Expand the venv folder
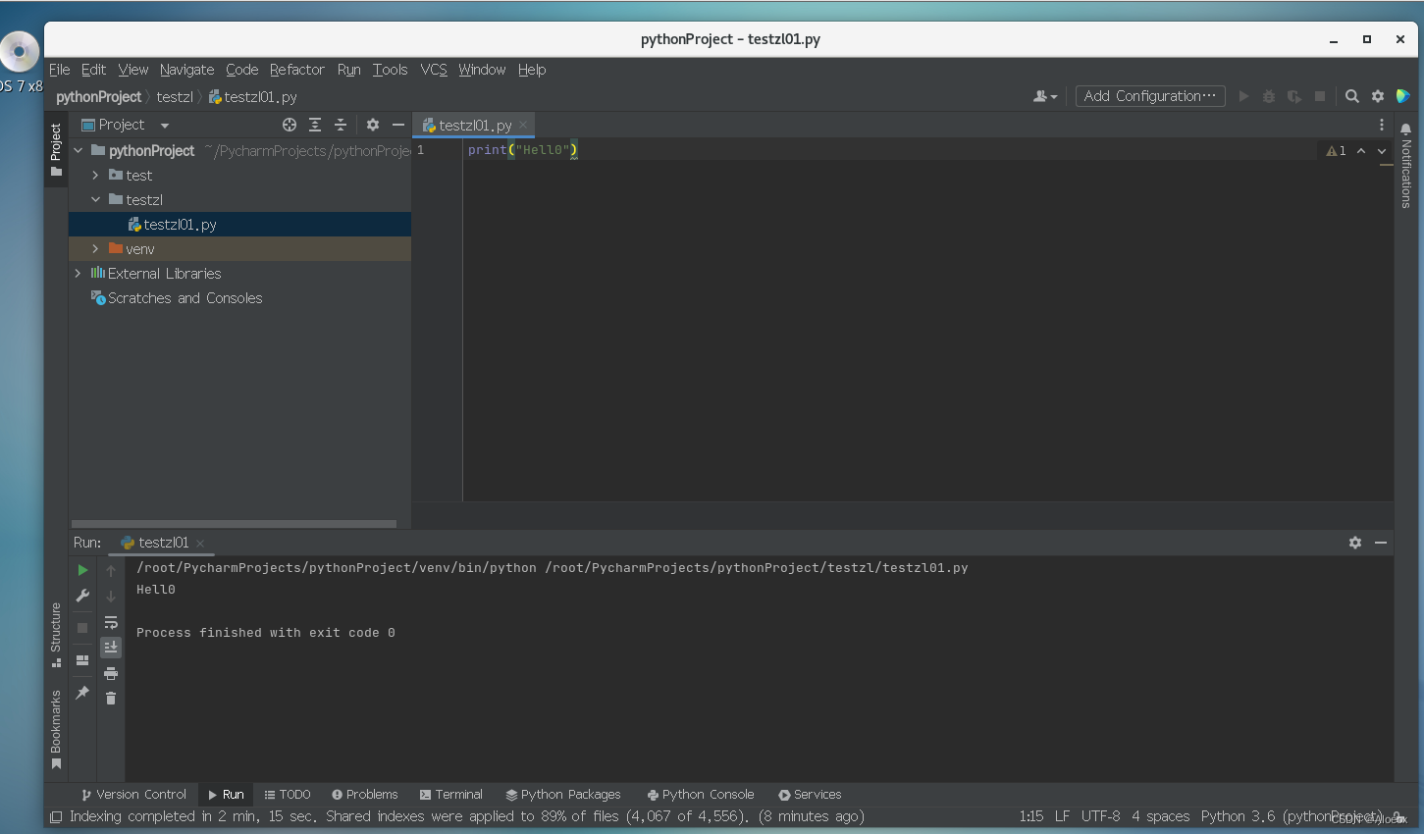Image resolution: width=1424 pixels, height=834 pixels. [95, 249]
